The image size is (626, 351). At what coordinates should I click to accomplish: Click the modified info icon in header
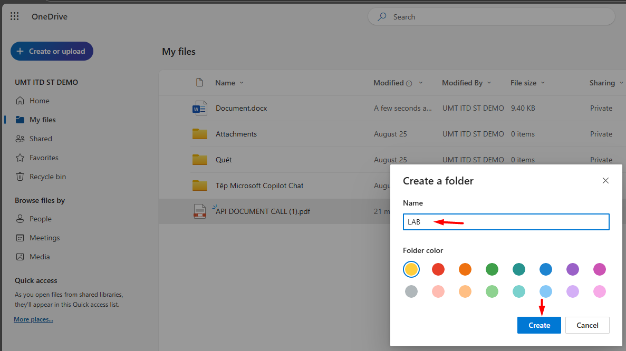(x=409, y=83)
